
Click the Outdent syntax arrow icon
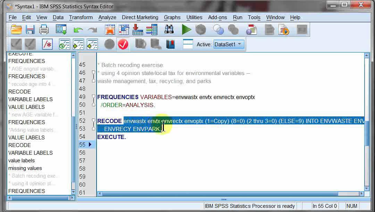92,44
